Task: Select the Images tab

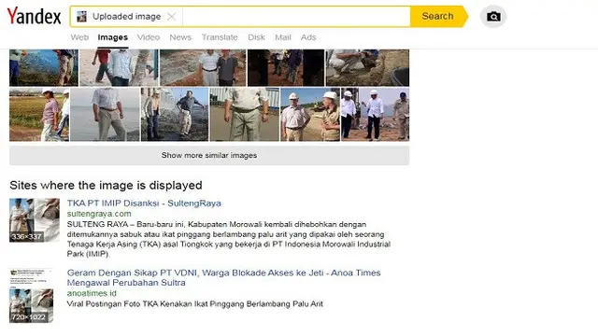Action: point(112,37)
